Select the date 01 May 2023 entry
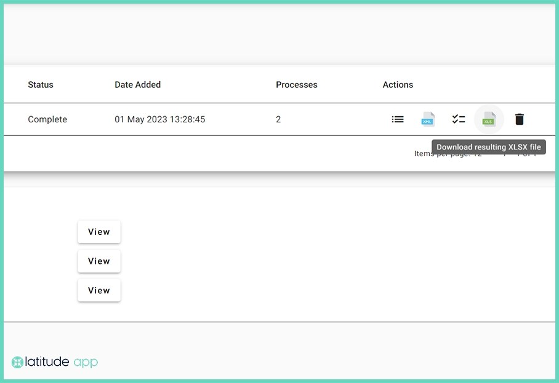 tap(159, 119)
